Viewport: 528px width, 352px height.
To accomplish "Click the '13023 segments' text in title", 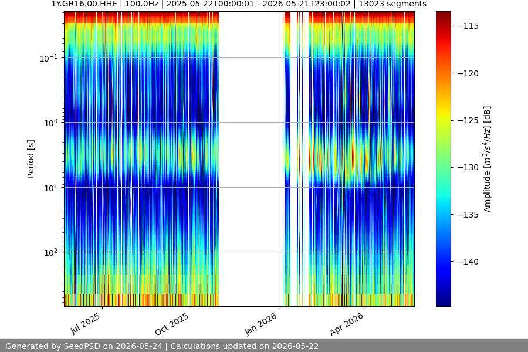I will [x=392, y=4].
